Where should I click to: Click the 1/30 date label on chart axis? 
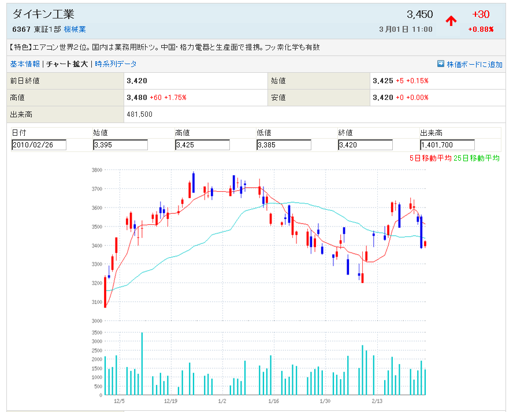[x=325, y=401]
